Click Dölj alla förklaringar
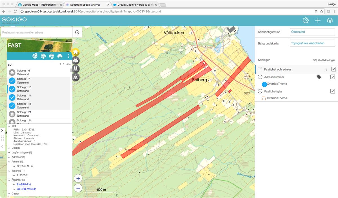 click(324, 60)
